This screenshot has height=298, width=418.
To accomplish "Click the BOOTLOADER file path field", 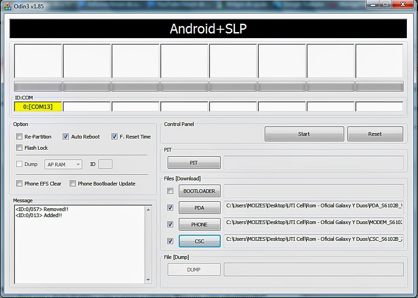I will [x=314, y=191].
